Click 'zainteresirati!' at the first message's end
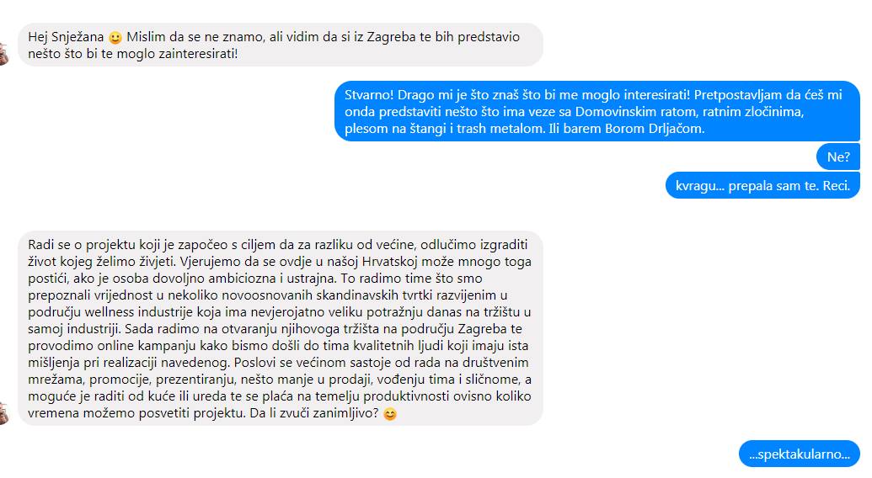 tap(189, 55)
